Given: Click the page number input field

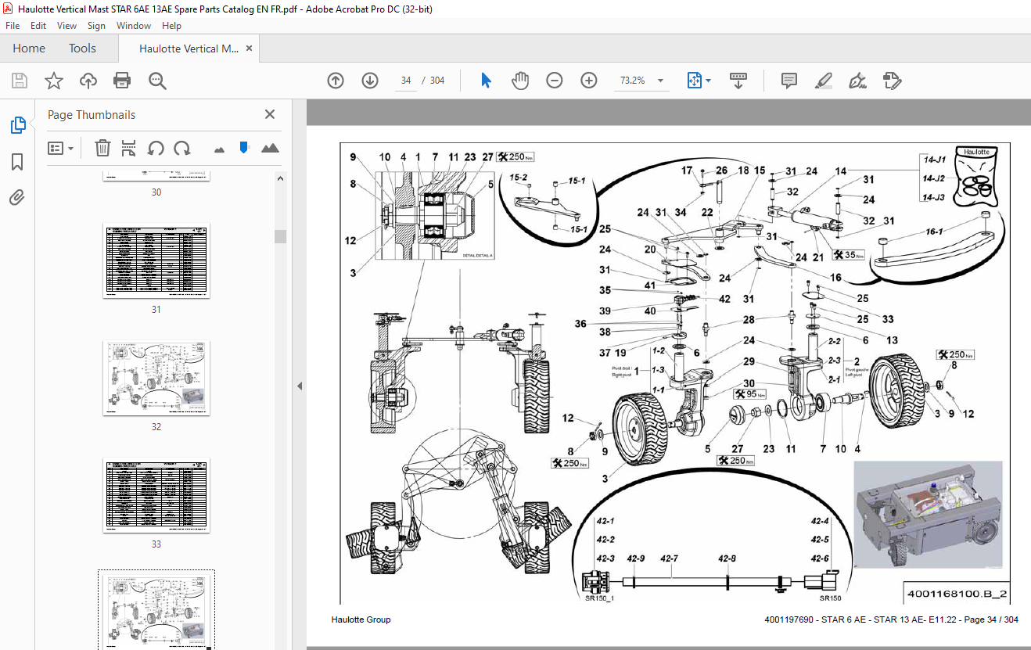Looking at the screenshot, I should tap(406, 81).
